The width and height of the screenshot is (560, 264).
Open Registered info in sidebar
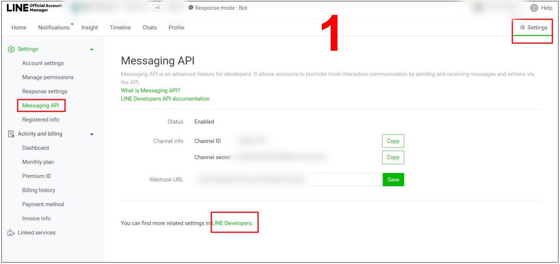(x=41, y=120)
